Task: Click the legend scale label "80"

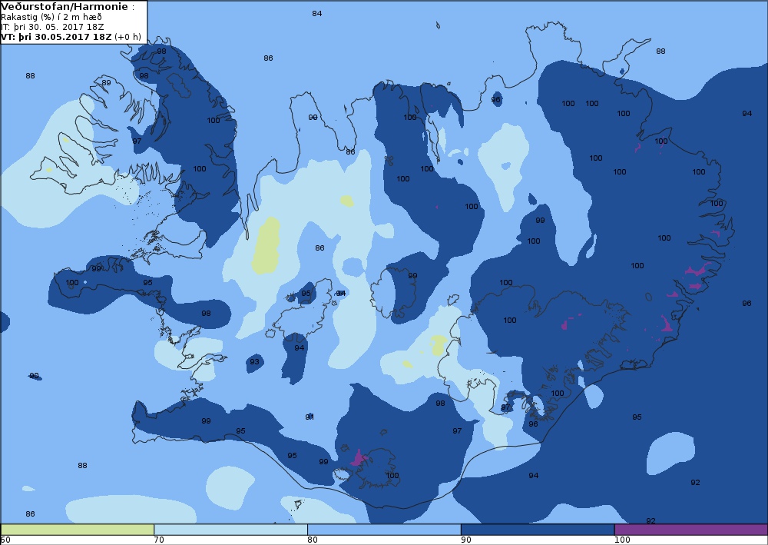Action: 313,540
